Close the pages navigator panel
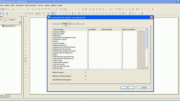Image resolution: width=180 pixels, height=101 pixels. click(21, 17)
